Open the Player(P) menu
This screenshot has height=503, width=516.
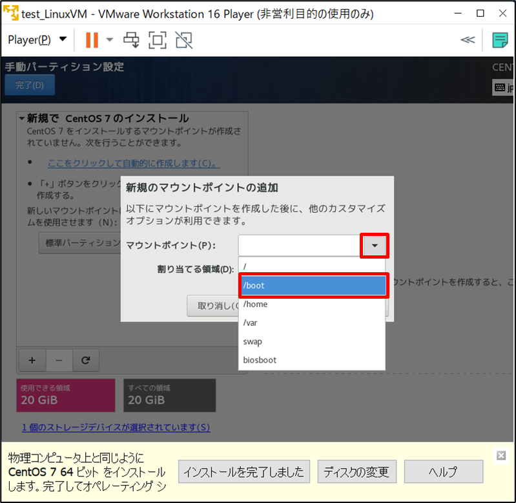click(37, 40)
